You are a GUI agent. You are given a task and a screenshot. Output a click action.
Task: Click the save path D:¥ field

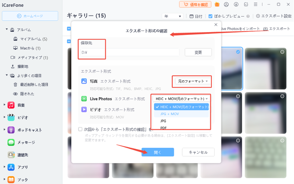[x=130, y=52]
